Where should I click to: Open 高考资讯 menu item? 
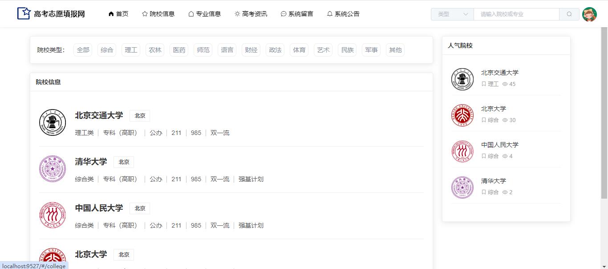251,14
